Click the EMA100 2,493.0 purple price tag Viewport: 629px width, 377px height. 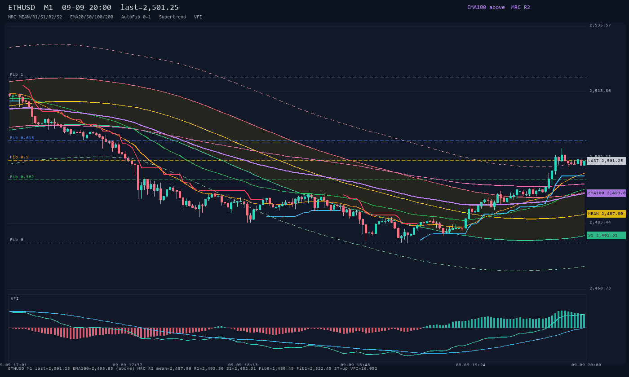tap(606, 193)
